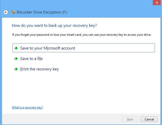Click the recovery key backup question heading
Viewport: 162px width, 125px height.
click(54, 26)
